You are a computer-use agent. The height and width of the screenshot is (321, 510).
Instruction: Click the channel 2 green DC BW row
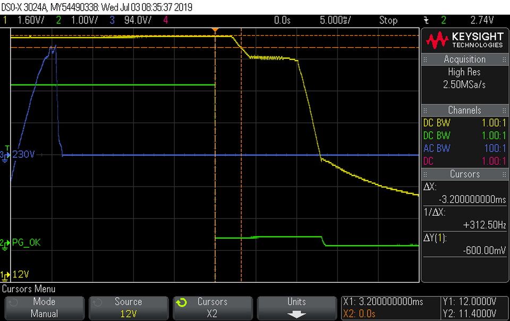[x=464, y=136]
